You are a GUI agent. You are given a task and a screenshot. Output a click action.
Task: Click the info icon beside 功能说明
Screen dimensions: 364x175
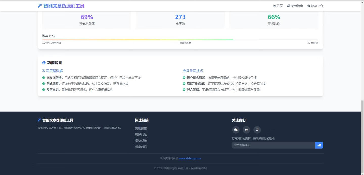44,63
